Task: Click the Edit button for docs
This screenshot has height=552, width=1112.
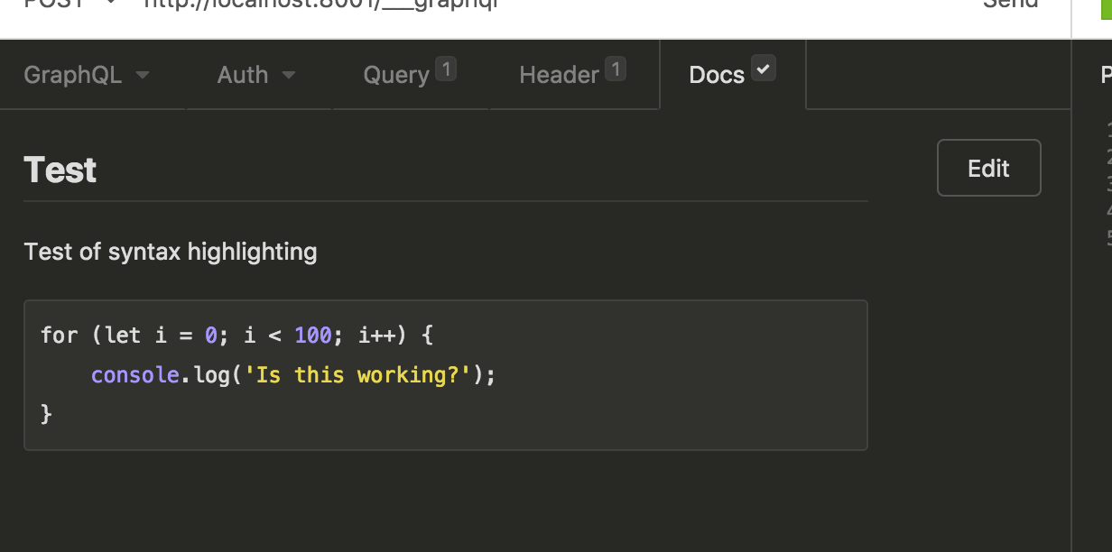Action: coord(989,168)
